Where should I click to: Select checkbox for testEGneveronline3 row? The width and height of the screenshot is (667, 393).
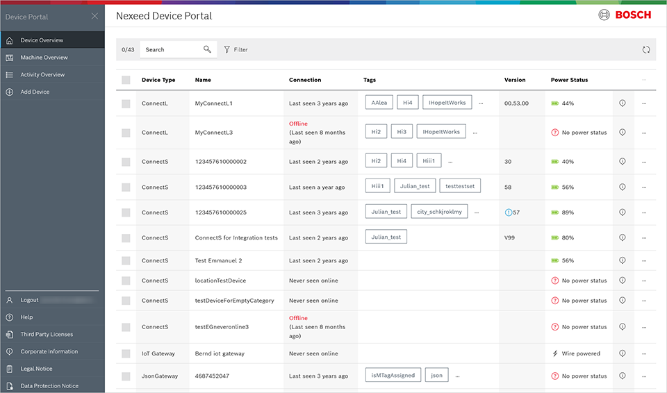tap(126, 327)
